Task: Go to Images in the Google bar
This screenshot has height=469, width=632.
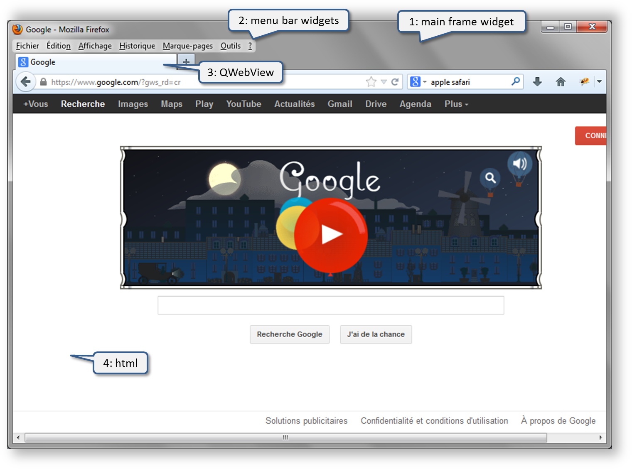Action: pyautogui.click(x=133, y=104)
